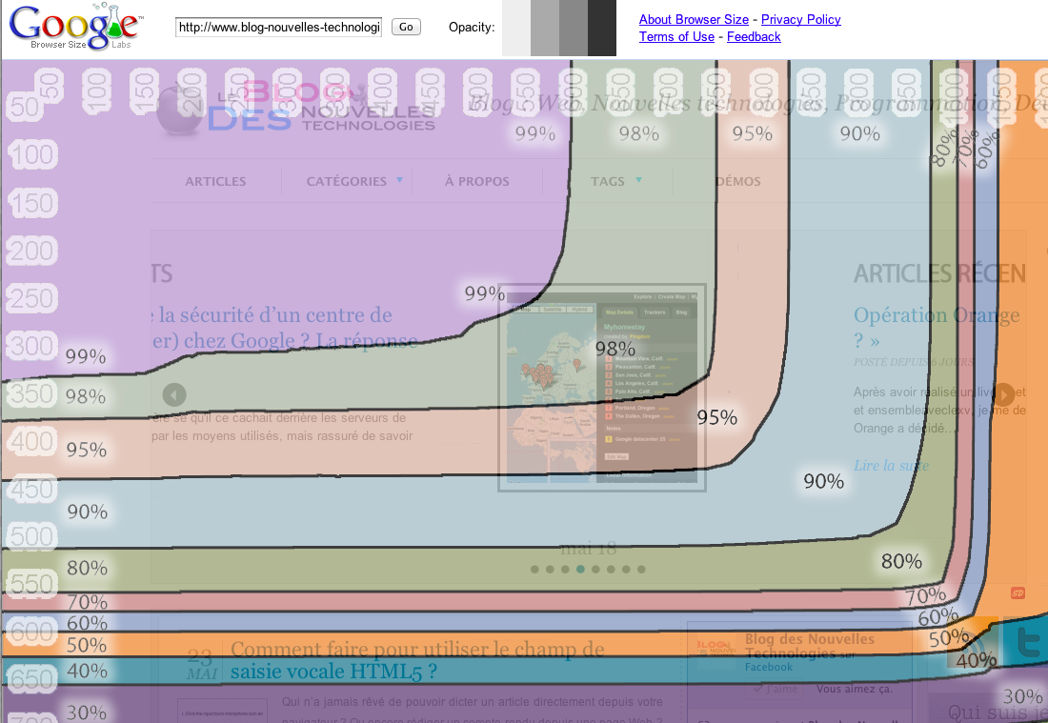Select the third carousel pagination dot

coord(565,570)
